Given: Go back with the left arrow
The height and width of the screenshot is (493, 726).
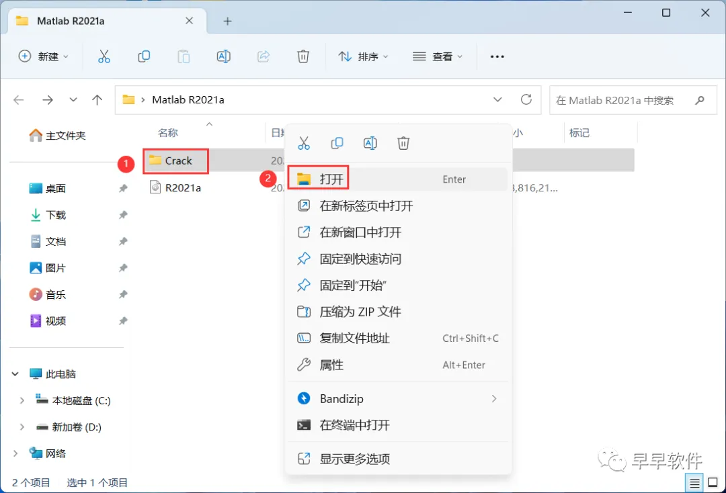Looking at the screenshot, I should pyautogui.click(x=19, y=100).
